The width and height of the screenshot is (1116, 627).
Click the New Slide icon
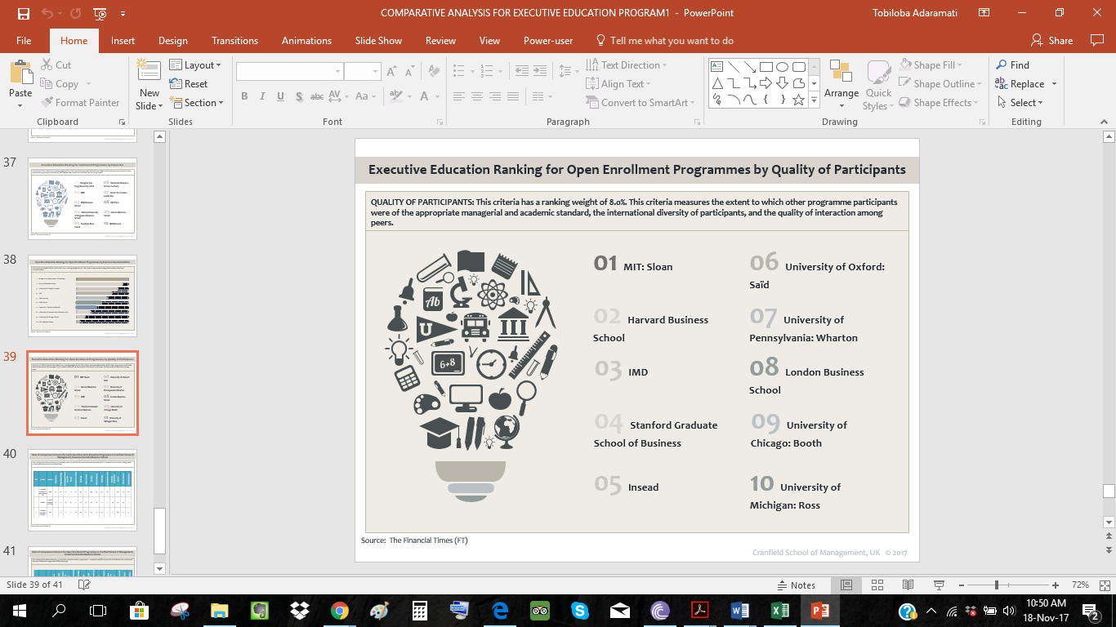tap(149, 70)
